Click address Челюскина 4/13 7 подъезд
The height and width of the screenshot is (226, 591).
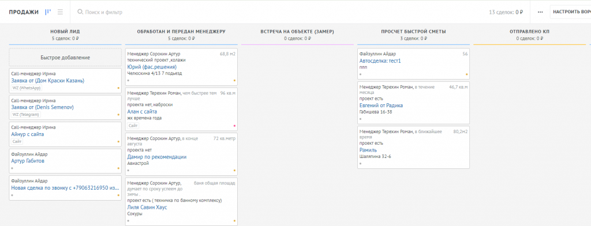(155, 73)
